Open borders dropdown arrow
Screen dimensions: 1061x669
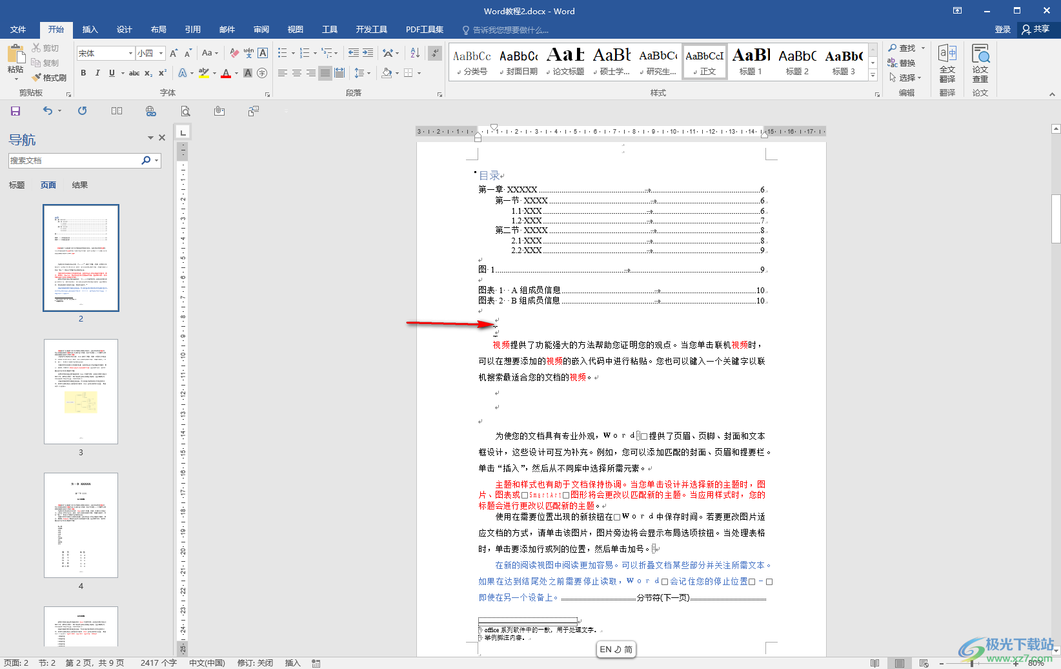click(419, 73)
